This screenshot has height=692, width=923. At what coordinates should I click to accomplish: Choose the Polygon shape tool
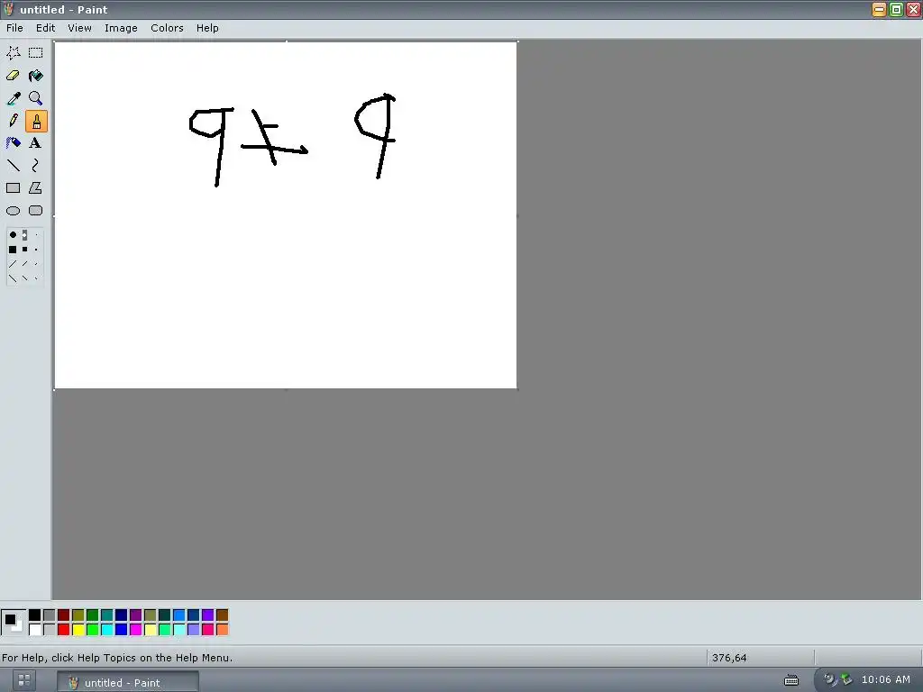[35, 188]
